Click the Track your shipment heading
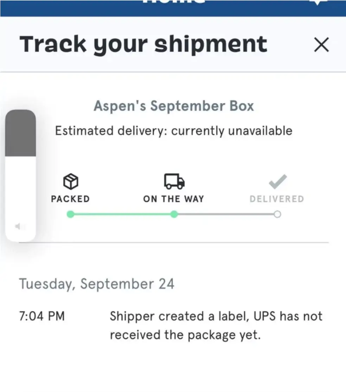The width and height of the screenshot is (346, 392). [143, 44]
